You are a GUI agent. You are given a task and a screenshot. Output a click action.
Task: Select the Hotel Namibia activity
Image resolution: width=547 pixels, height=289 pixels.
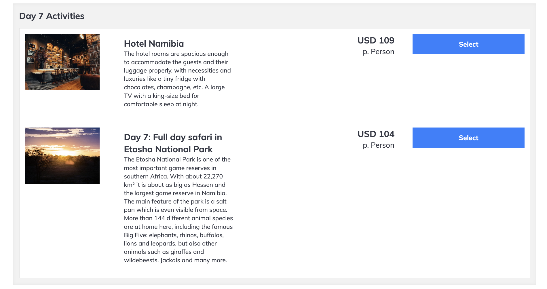[468, 44]
